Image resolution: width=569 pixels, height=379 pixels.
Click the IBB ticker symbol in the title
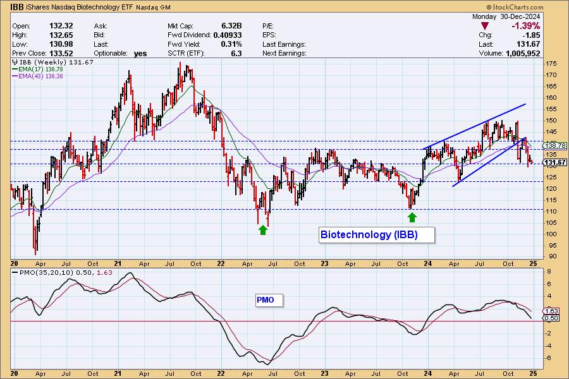(17, 7)
